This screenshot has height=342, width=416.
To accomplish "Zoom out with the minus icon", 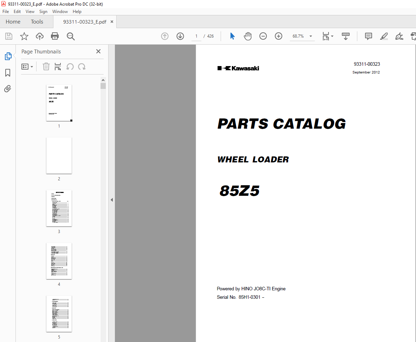I will 263,36.
